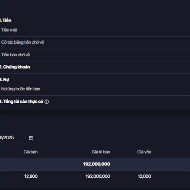Click the info icon beside Tổng tài sản thực có
The height and width of the screenshot is (190, 190).
pyautogui.click(x=47, y=102)
